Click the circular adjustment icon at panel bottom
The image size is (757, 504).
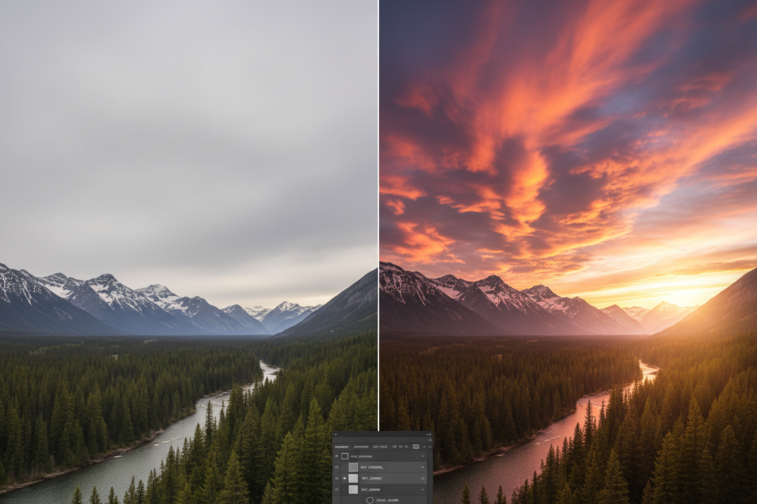click(370, 500)
